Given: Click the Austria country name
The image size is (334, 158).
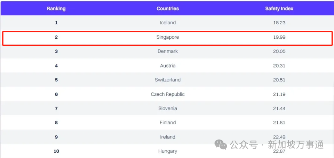Looking at the screenshot, I should [168, 65].
